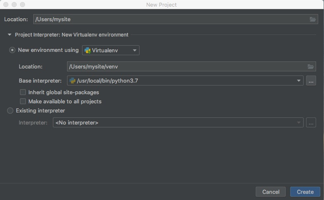324x200 pixels.
Task: Click the /Users/mysite project location field
Action: click(176, 19)
